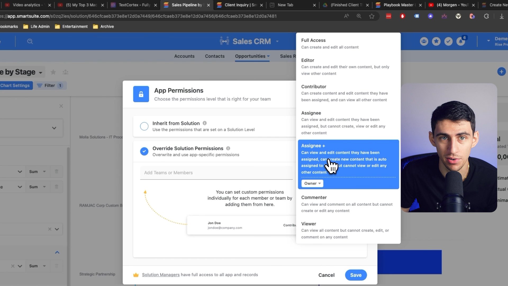508x286 pixels.
Task: Open the checkmark tasks icon in header
Action: click(448, 41)
